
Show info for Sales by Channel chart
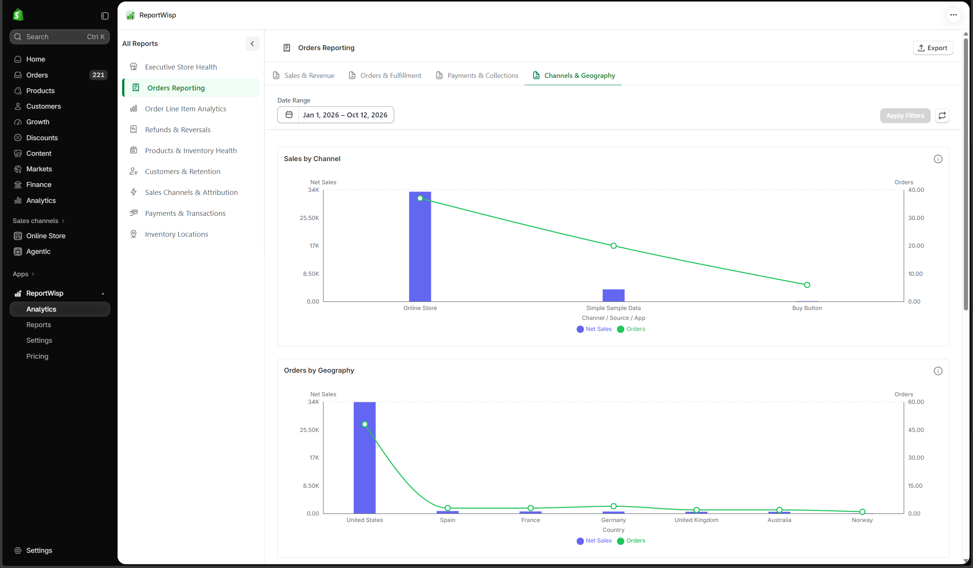938,159
